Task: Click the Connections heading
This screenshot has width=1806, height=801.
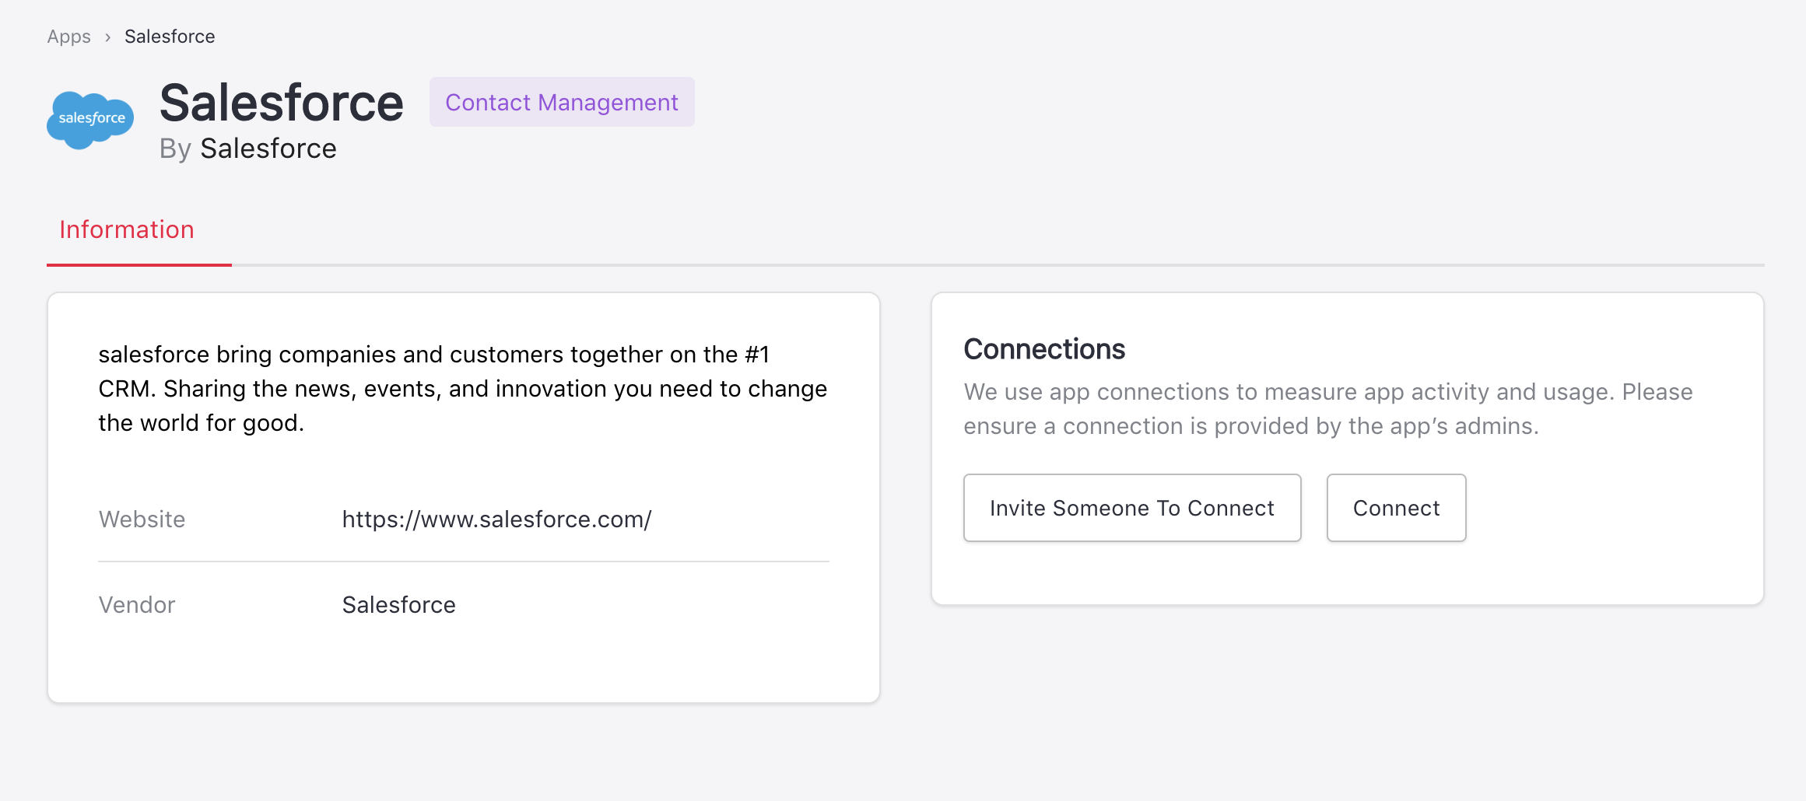Action: coord(1044,349)
